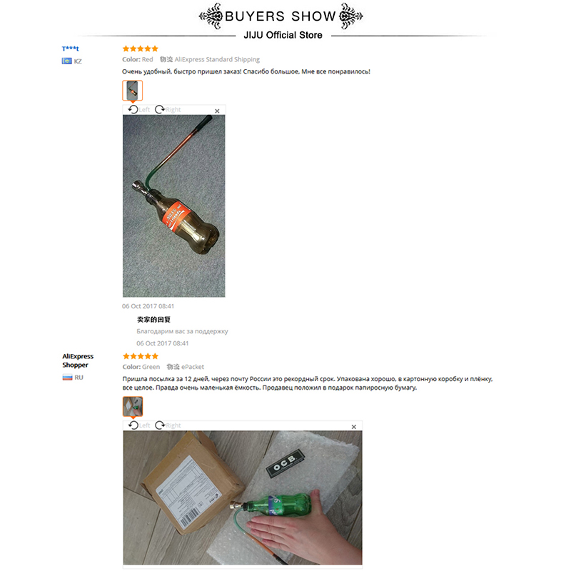The width and height of the screenshot is (571, 571).
Task: Click the Russia flag icon
Action: pos(67,378)
